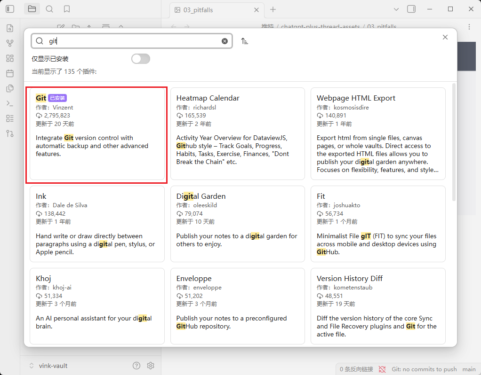Image resolution: width=481 pixels, height=375 pixels.
Task: Close the community plugins browser
Action: click(x=445, y=37)
